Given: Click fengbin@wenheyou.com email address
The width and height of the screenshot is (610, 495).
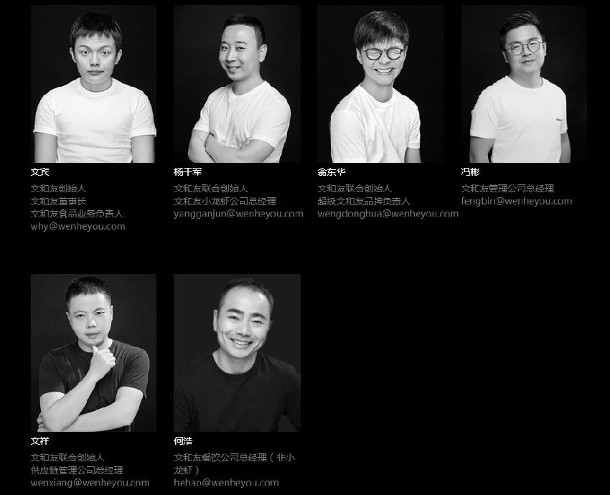Looking at the screenshot, I should [x=517, y=201].
